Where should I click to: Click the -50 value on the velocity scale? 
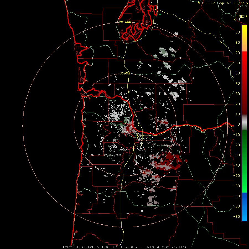pyautogui.click(x=237, y=176)
